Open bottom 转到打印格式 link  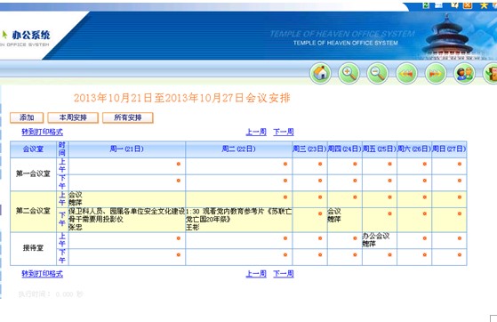coord(42,274)
